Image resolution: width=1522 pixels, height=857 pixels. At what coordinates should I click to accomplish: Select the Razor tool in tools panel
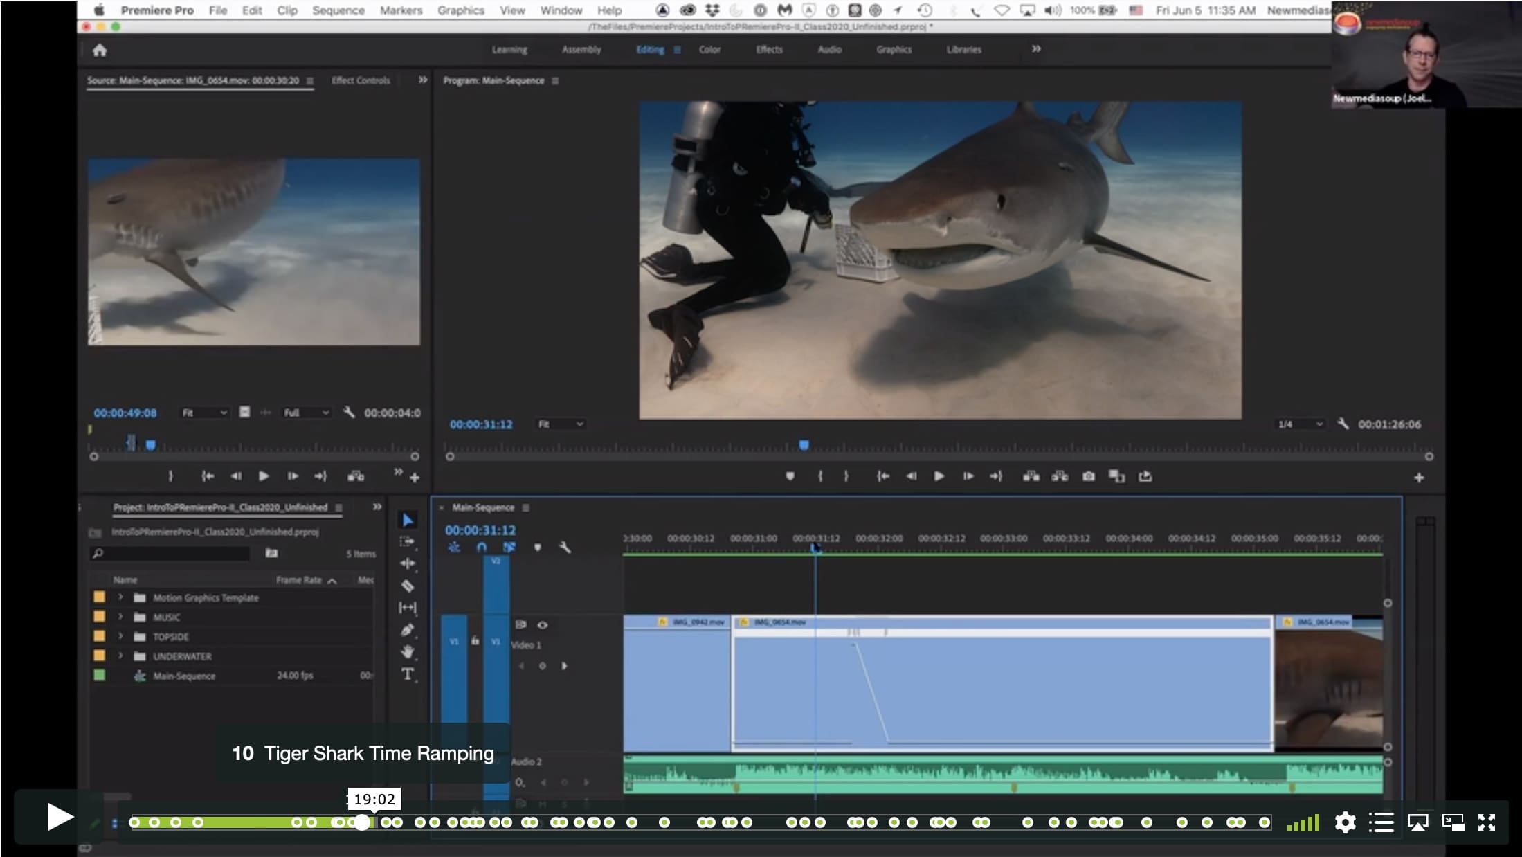pyautogui.click(x=408, y=586)
